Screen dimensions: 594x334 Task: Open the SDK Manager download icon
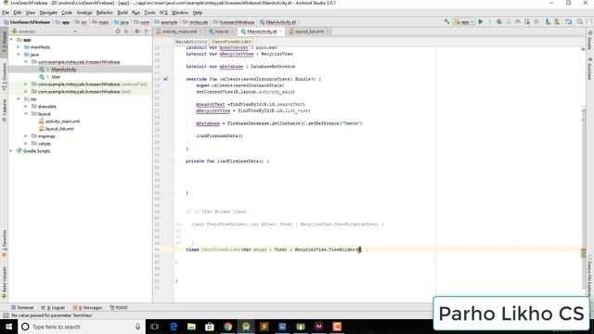(x=548, y=22)
